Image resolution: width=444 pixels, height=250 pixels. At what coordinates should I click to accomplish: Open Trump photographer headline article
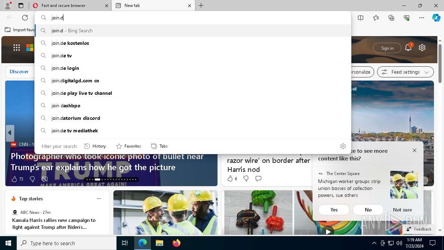click(x=107, y=162)
